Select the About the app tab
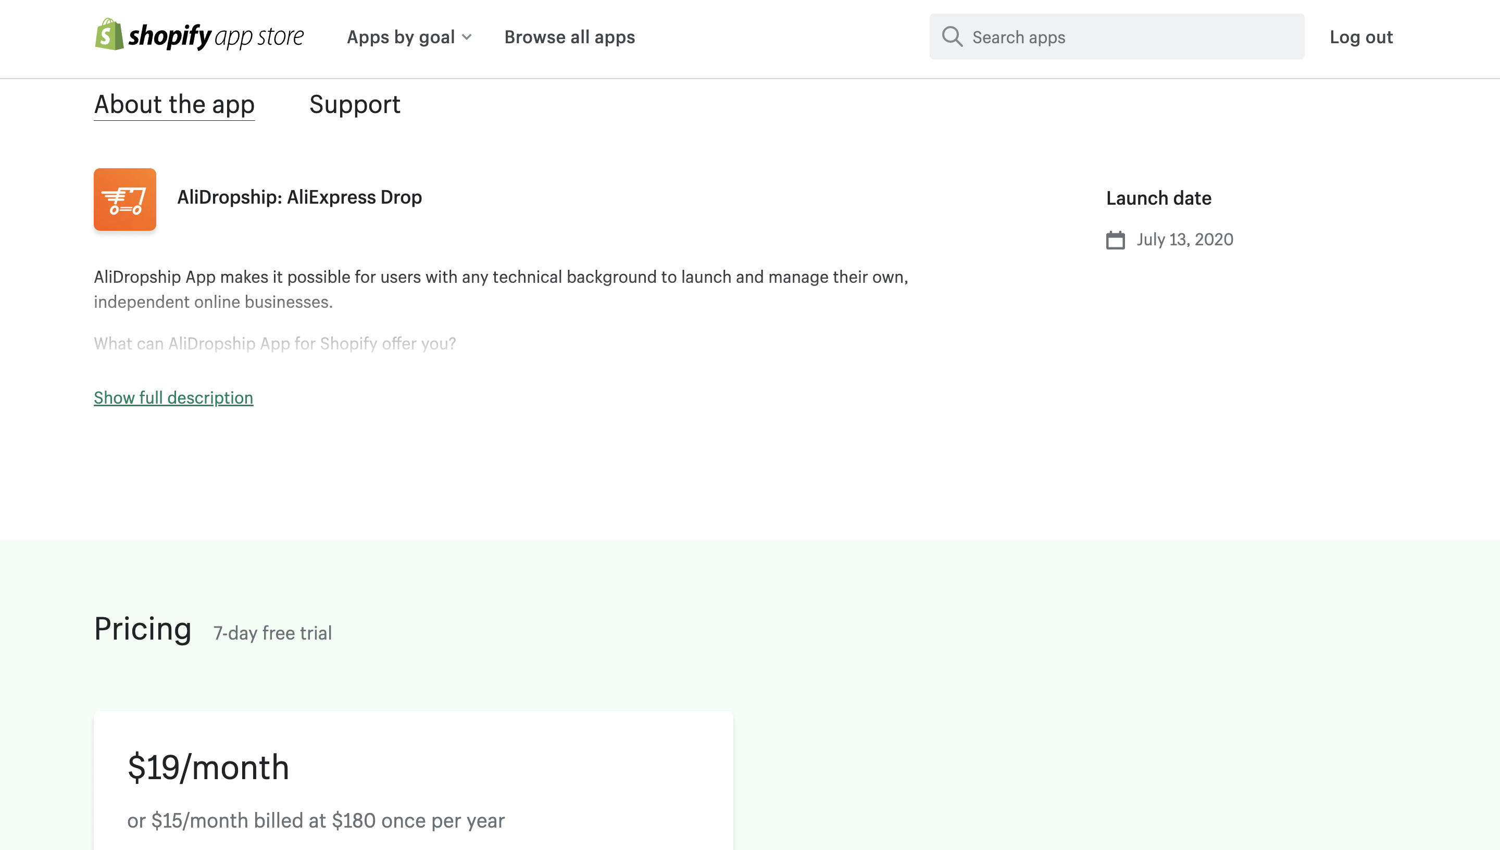The width and height of the screenshot is (1500, 850). point(174,105)
